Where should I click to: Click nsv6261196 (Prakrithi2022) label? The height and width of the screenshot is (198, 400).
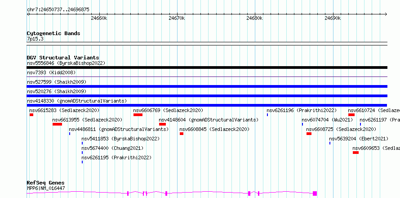click(302, 110)
